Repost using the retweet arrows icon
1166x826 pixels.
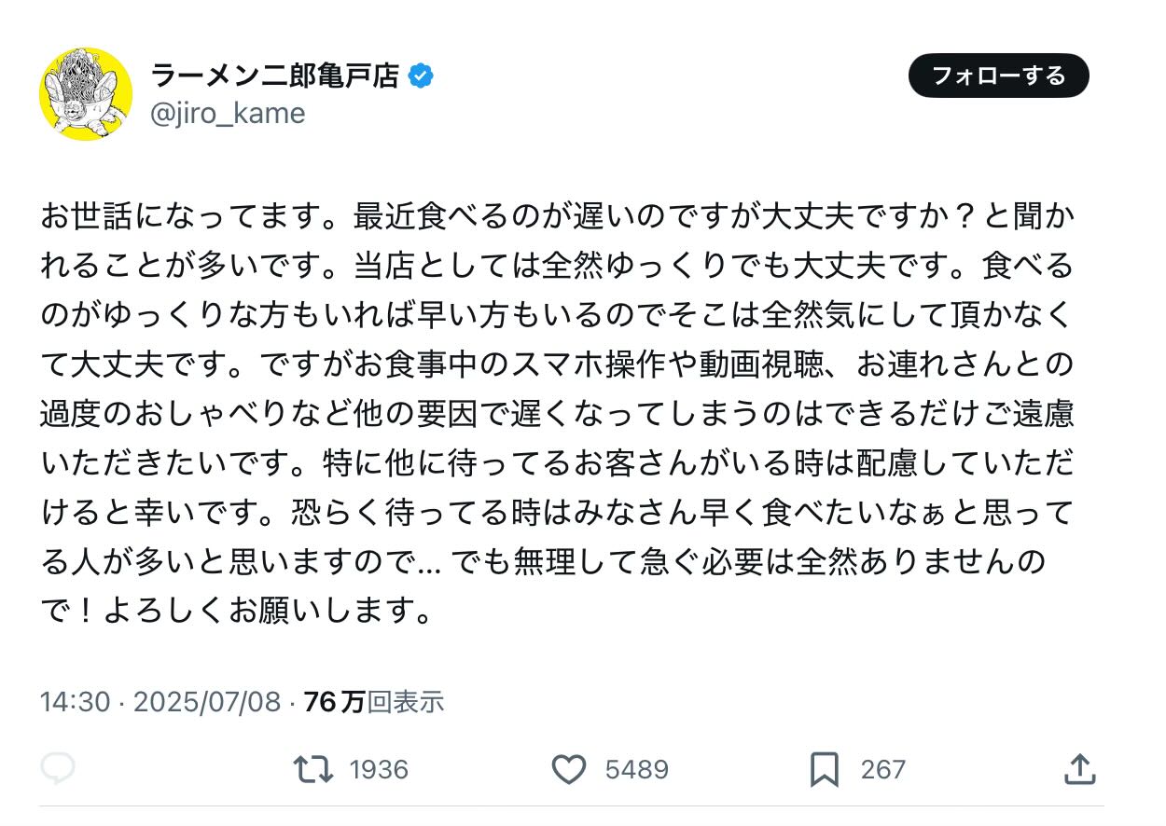312,769
